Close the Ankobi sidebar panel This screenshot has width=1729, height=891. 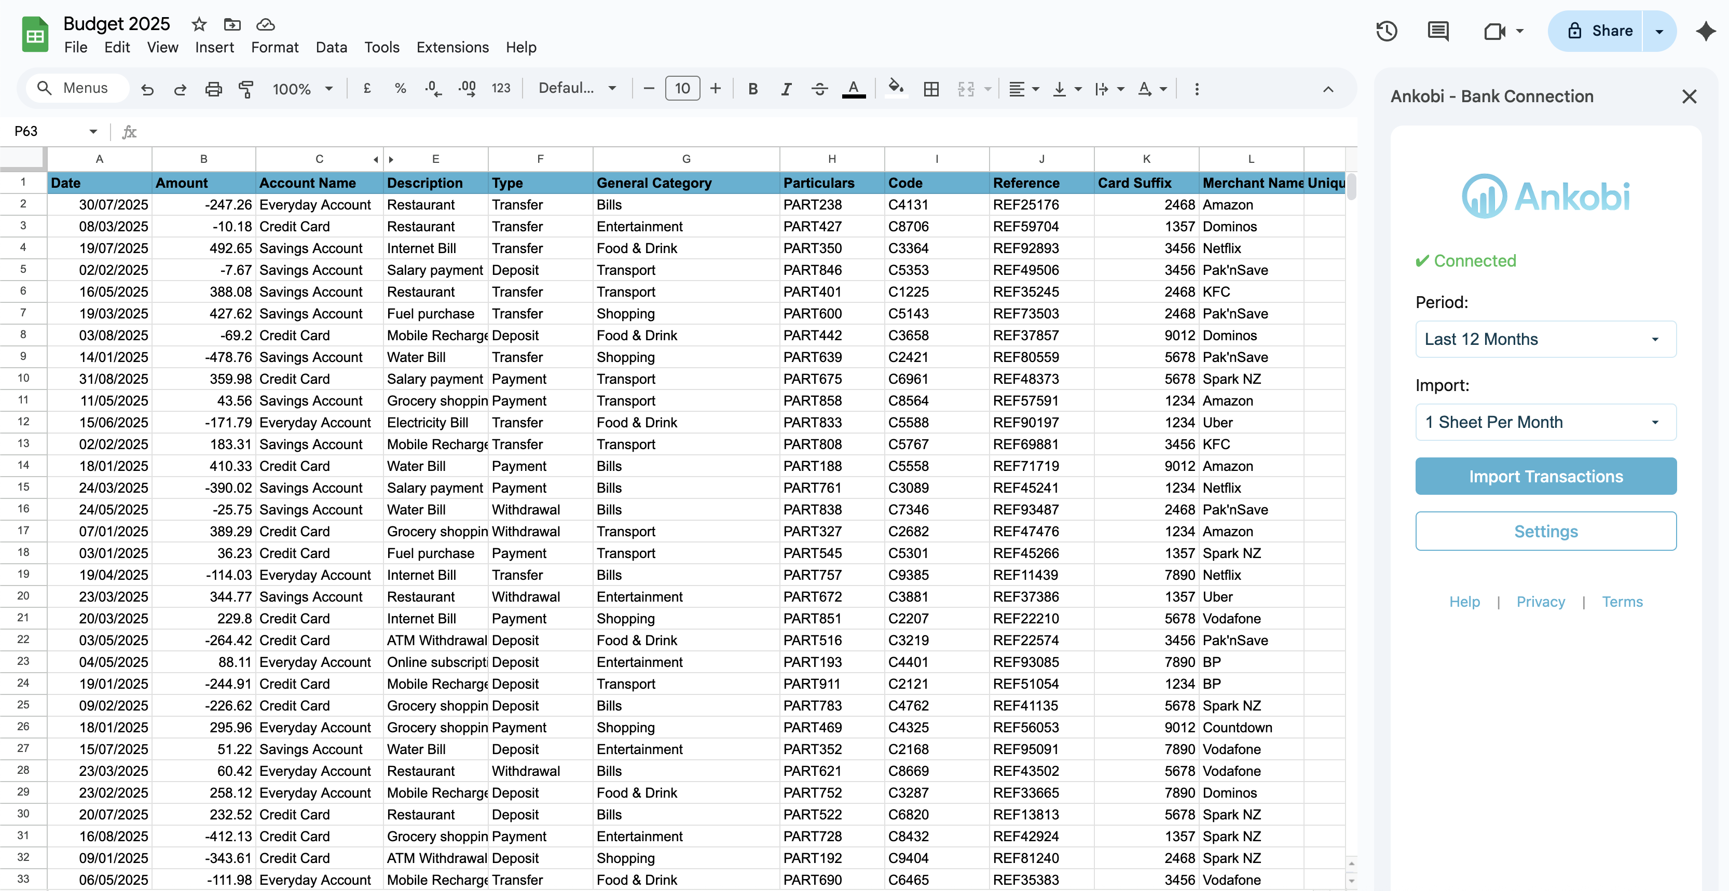click(1690, 96)
